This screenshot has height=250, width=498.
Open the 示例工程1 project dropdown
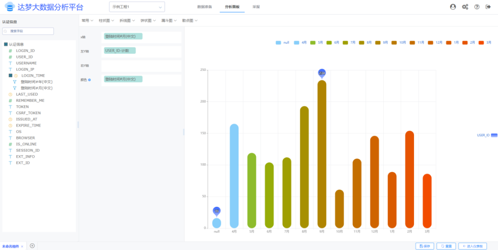click(x=137, y=7)
